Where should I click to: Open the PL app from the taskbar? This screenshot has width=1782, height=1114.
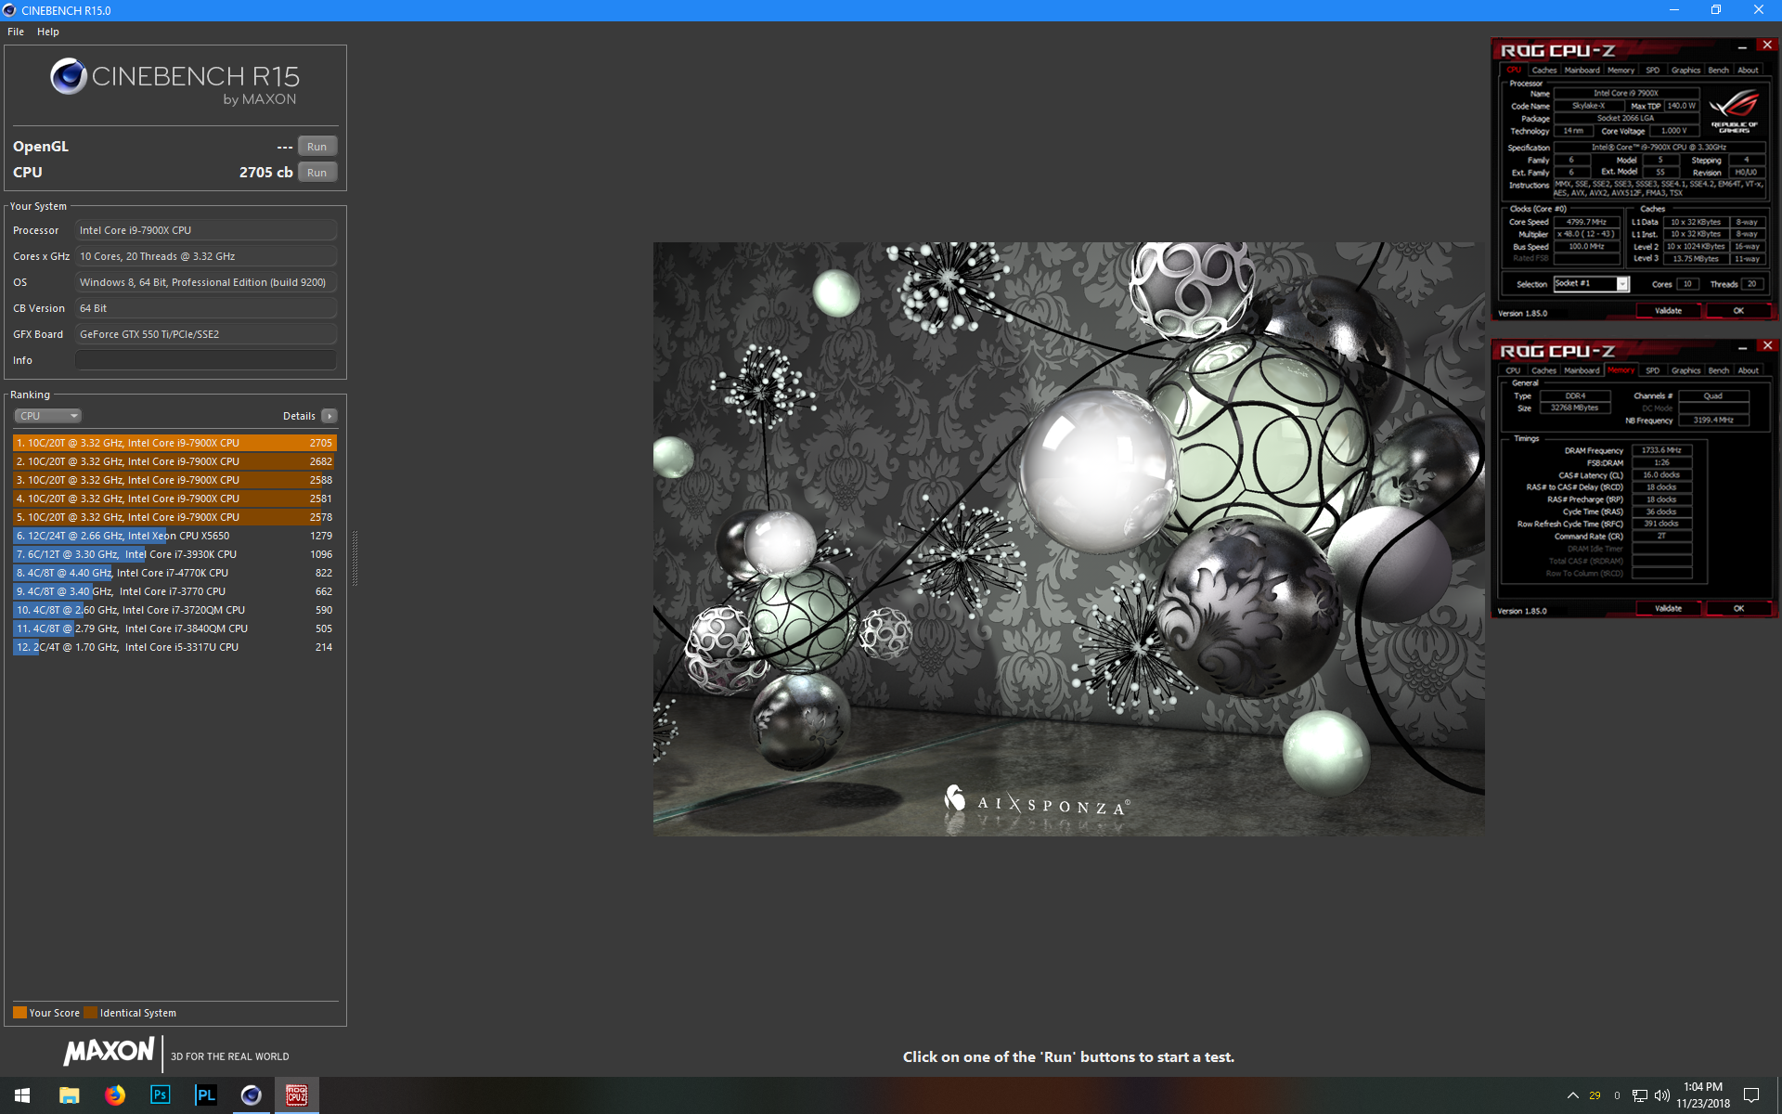point(205,1095)
